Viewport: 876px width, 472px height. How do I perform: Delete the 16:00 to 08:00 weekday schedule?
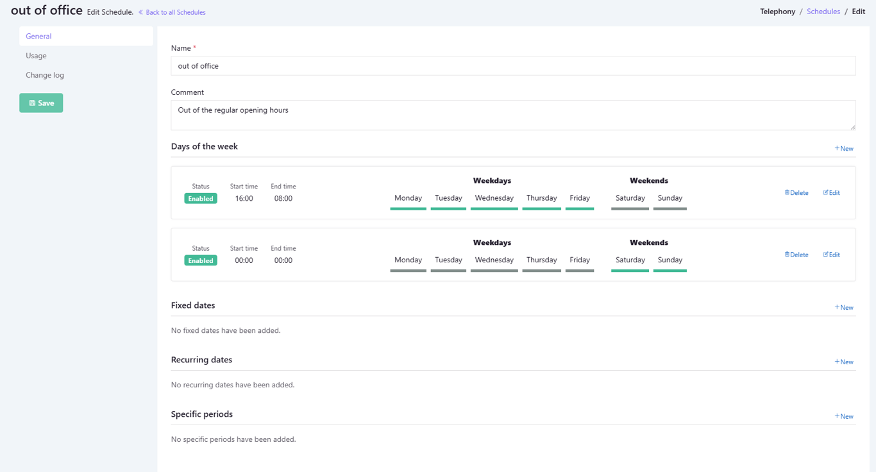[x=796, y=193]
